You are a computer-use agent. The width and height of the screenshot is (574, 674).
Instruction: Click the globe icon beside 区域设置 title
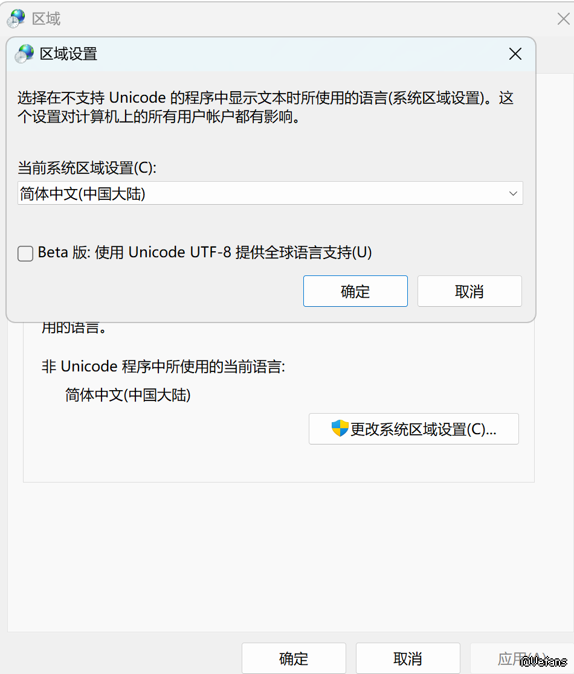(x=24, y=54)
